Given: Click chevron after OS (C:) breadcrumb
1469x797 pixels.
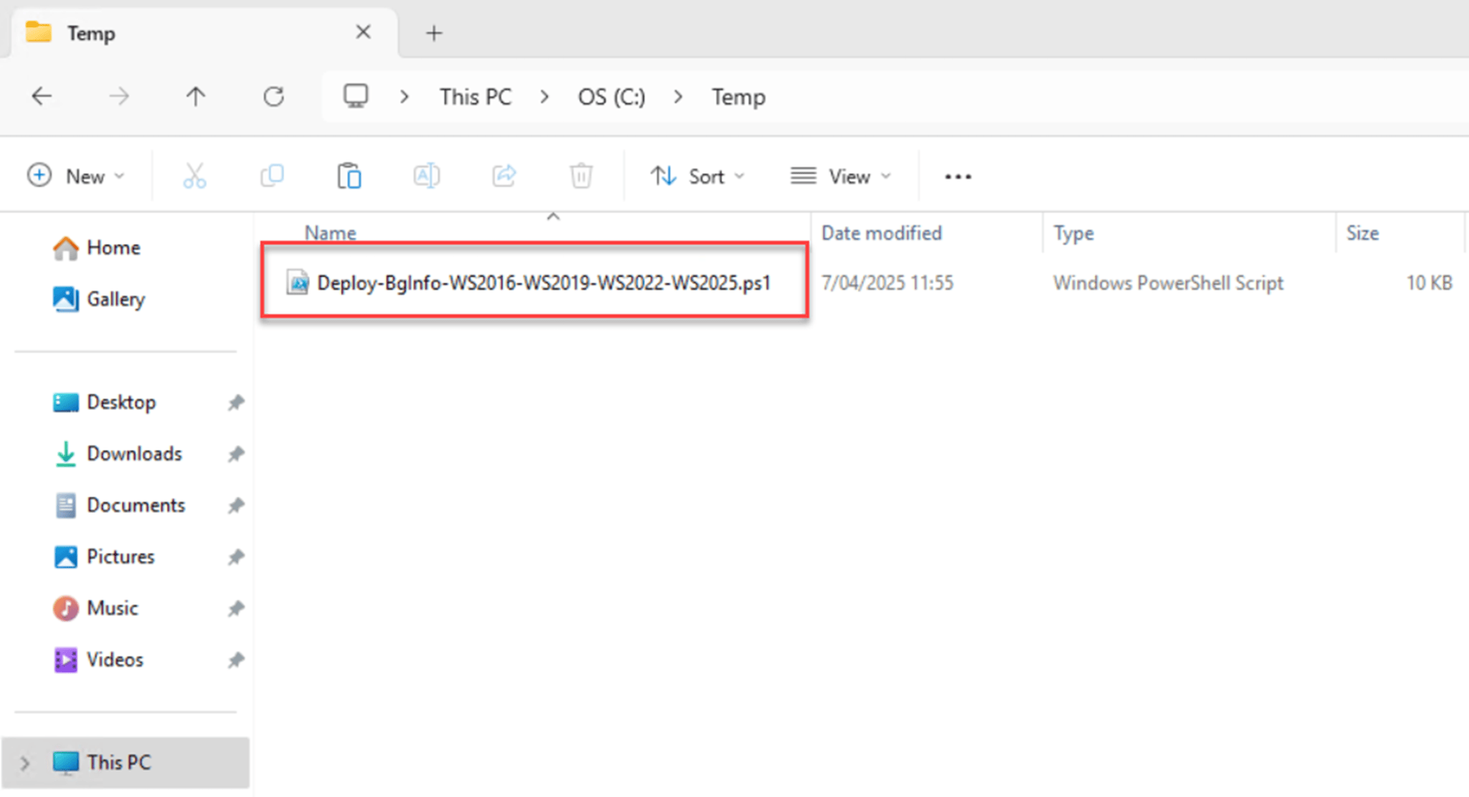Looking at the screenshot, I should pyautogui.click(x=679, y=97).
